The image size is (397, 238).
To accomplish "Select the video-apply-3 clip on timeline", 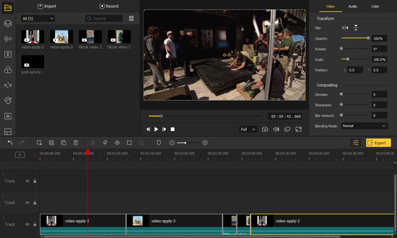I will 174,224.
